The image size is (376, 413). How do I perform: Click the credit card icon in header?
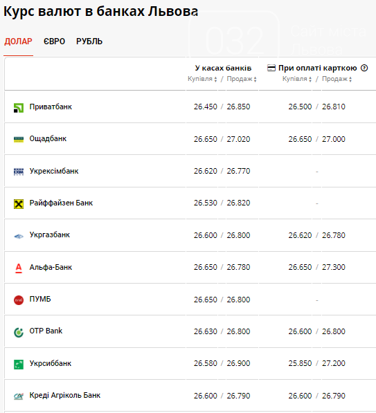271,68
